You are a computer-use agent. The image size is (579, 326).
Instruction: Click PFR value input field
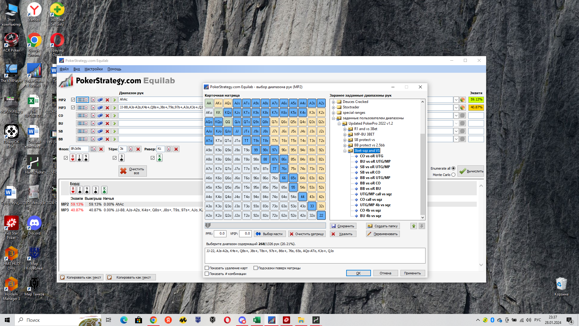point(220,234)
